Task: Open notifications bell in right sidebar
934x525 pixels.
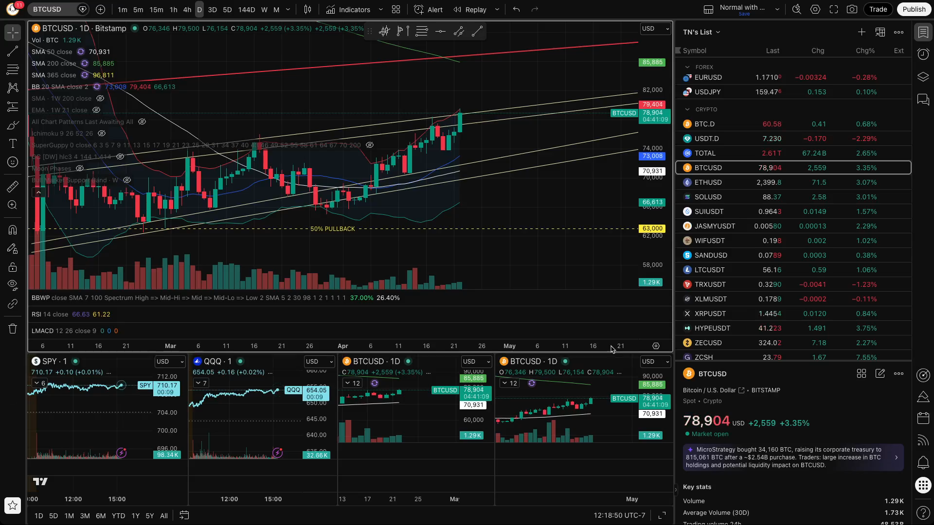Action: click(x=923, y=462)
